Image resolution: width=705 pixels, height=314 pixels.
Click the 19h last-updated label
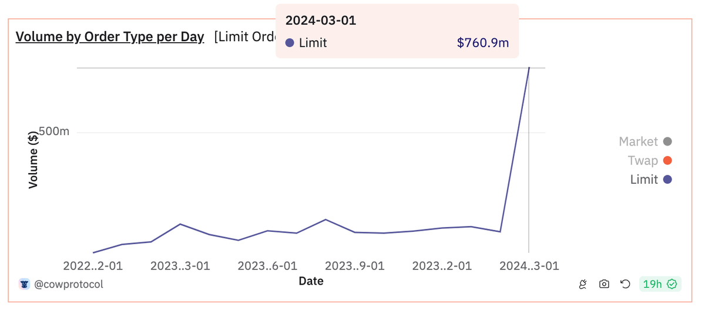652,285
